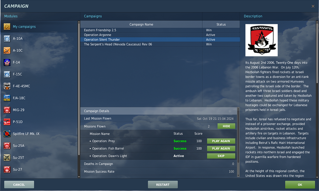This screenshot has height=191, width=319.
Task: Select the Su-25T module icon
Action: click(x=7, y=158)
